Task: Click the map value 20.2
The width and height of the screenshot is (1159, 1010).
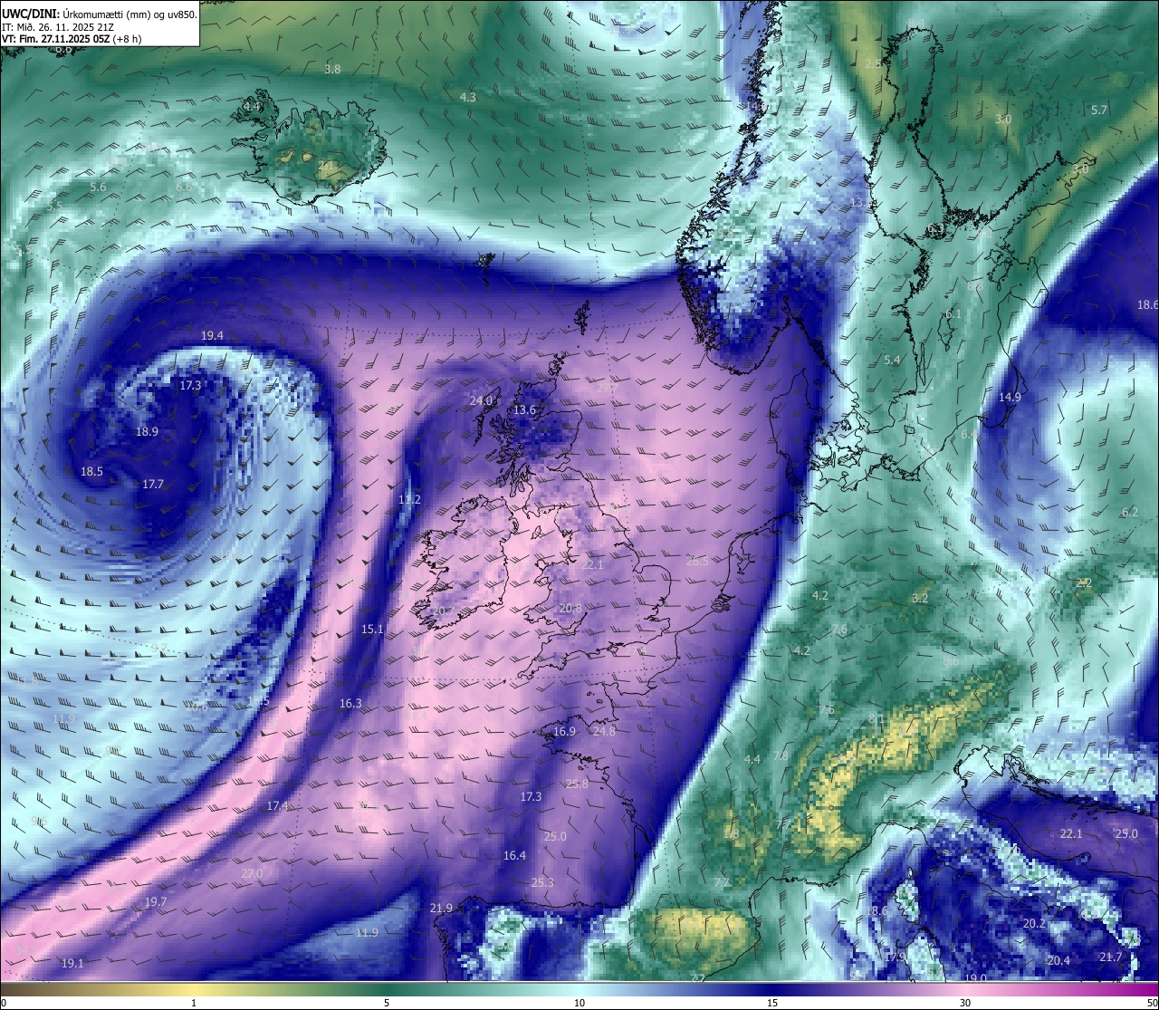Action: click(1034, 923)
